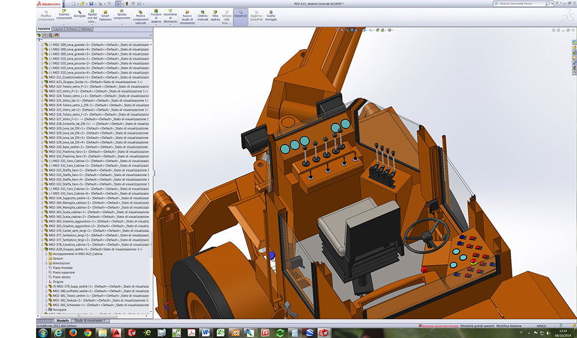
Task: Select the Accoppia mate tool
Action: (x=79, y=15)
